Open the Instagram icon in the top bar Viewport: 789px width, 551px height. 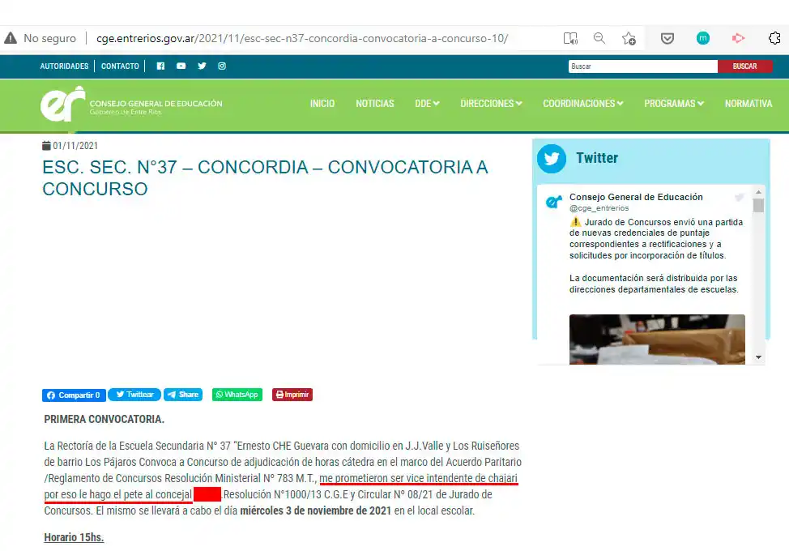pyautogui.click(x=221, y=66)
